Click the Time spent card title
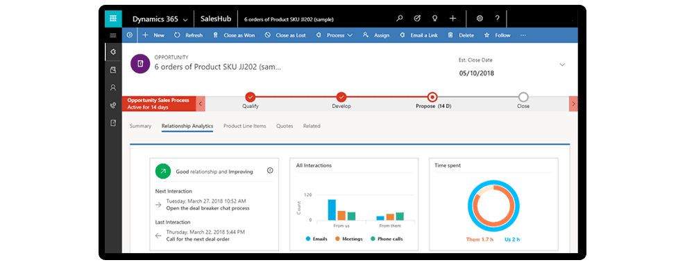The height and width of the screenshot is (267, 694). tap(448, 165)
